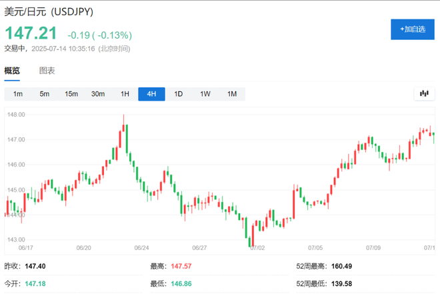Select the 5m timeframe
Screen dimensions: 440x296
(x=45, y=94)
